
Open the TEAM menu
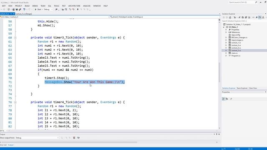tap(43, 6)
